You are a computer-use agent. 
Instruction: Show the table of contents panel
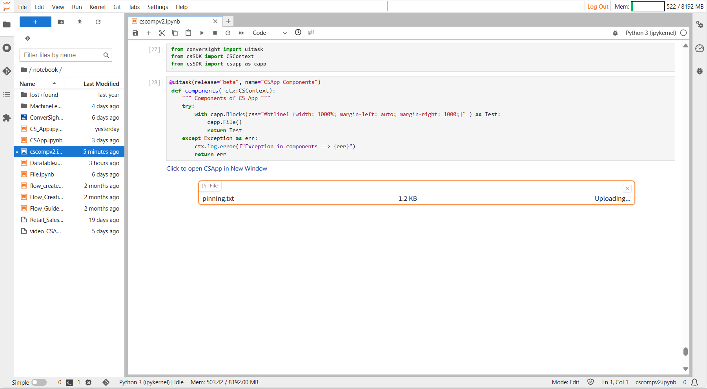click(x=7, y=95)
